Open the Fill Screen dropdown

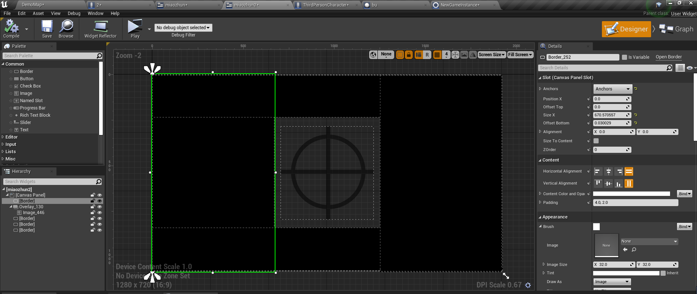(x=520, y=55)
